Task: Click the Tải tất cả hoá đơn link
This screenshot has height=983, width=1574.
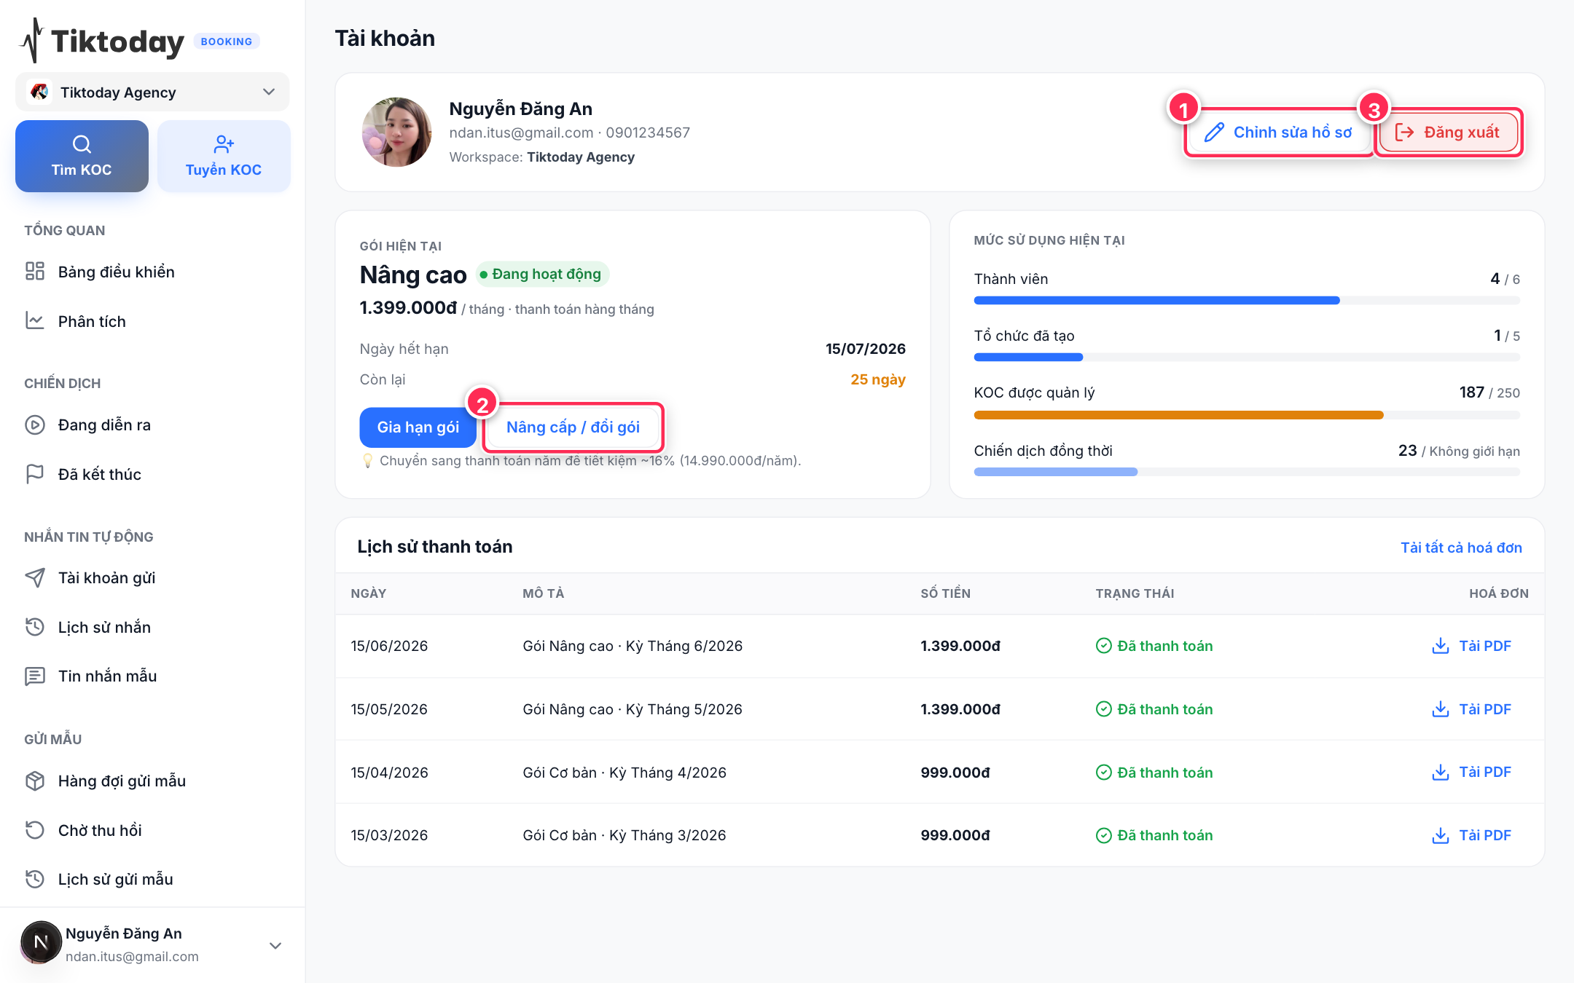Action: coord(1461,547)
